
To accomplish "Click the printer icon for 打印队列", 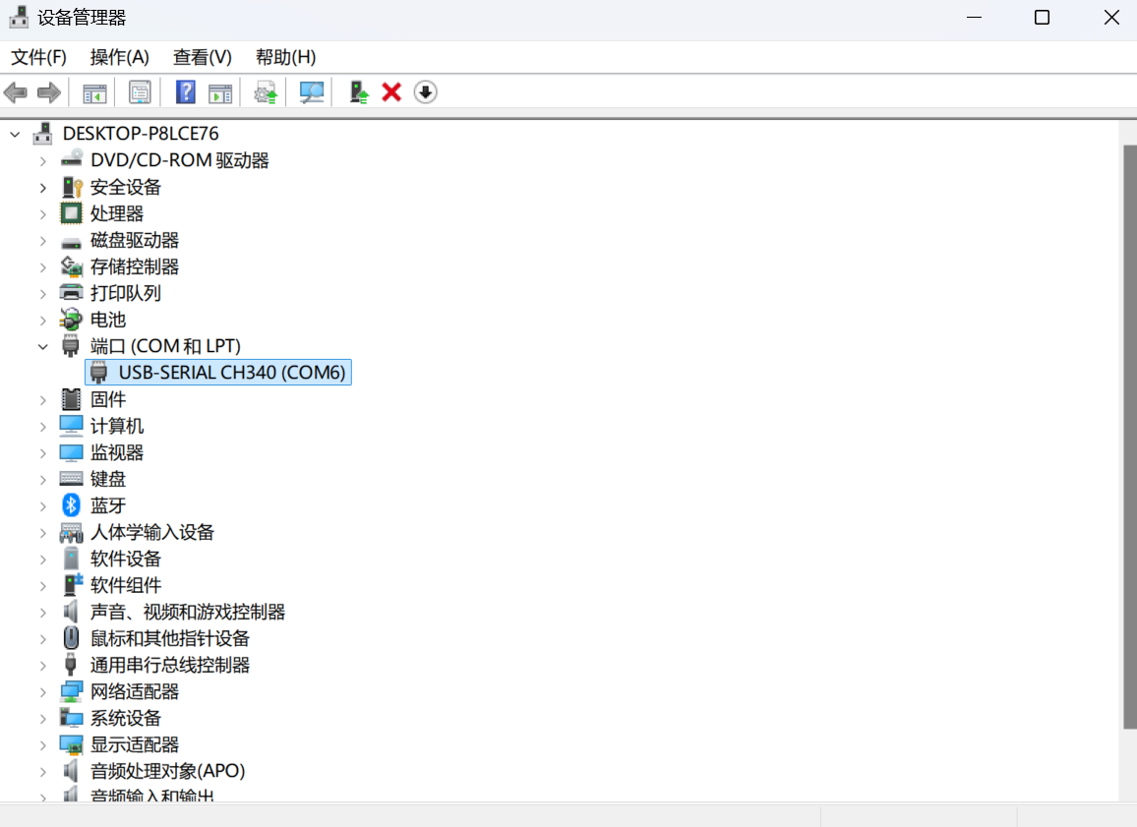I will coord(71,293).
